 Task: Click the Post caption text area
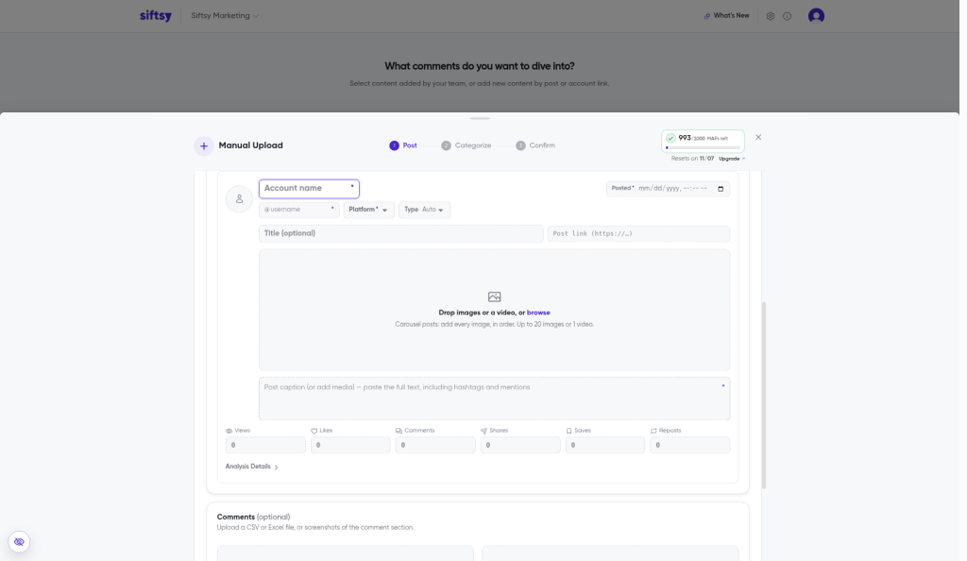[494, 399]
